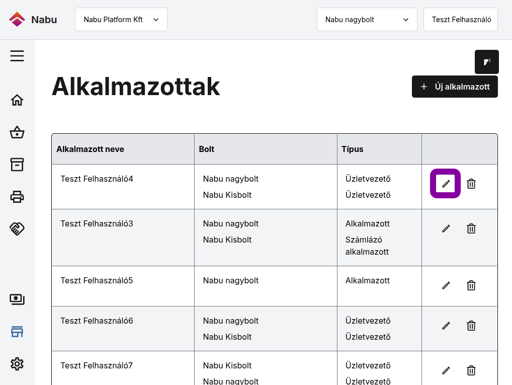Click the name Teszt Felhasználó3
The image size is (512, 385).
click(97, 223)
